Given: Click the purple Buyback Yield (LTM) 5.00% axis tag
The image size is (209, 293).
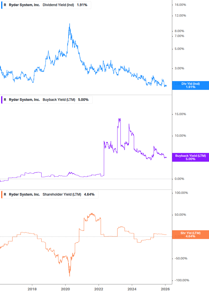Looking at the screenshot, I should pos(191,157).
